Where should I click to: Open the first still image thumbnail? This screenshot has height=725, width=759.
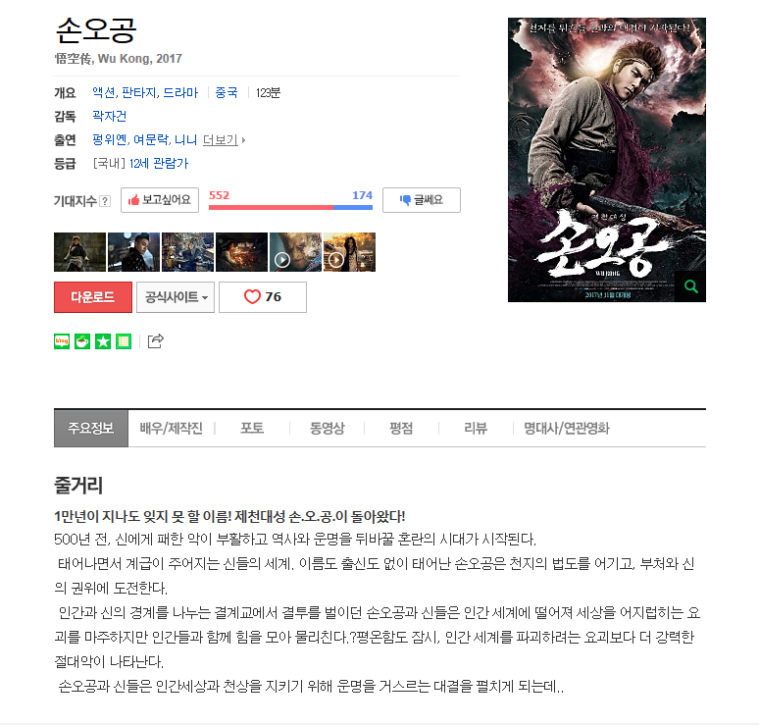(79, 252)
